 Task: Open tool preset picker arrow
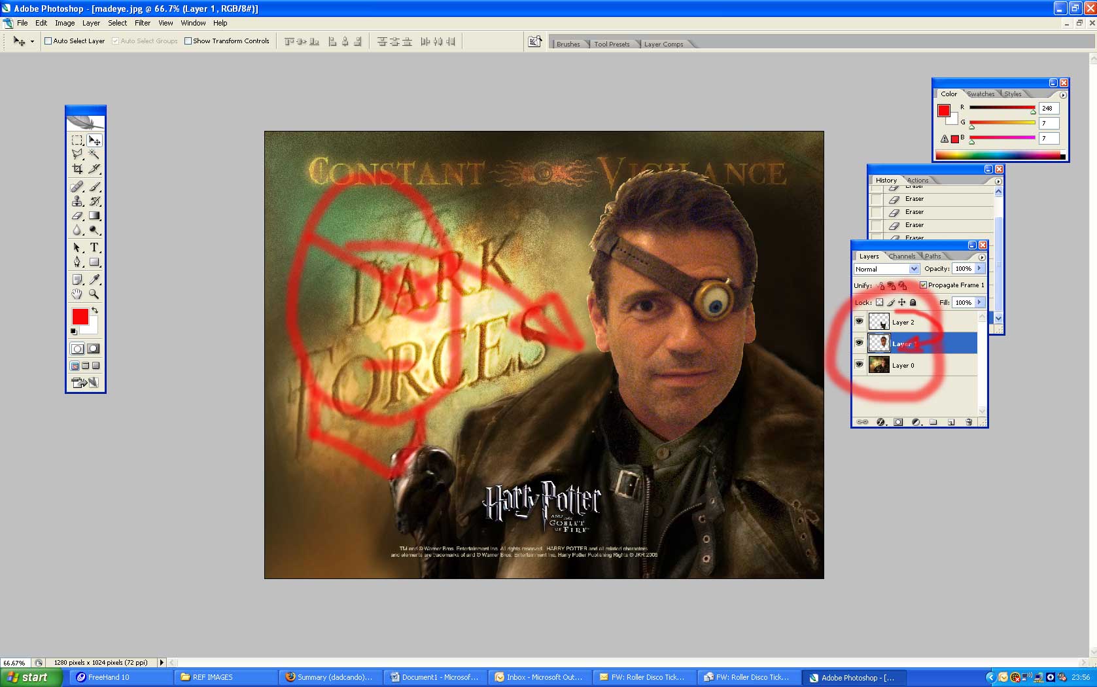tap(32, 41)
